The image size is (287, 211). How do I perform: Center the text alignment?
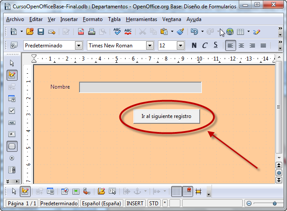[x=241, y=45]
